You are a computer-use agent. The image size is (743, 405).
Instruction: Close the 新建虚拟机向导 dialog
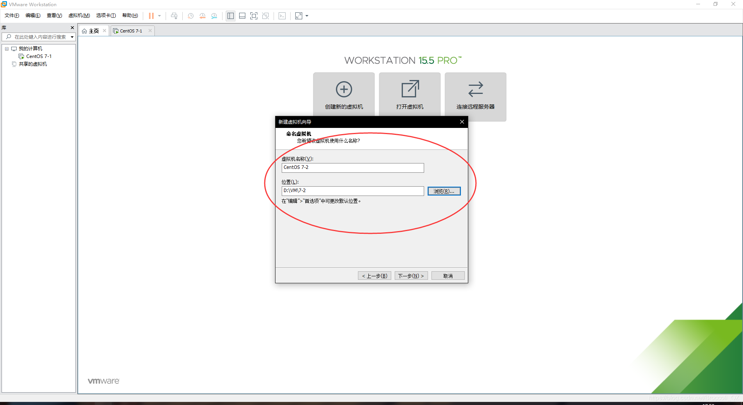pyautogui.click(x=462, y=122)
